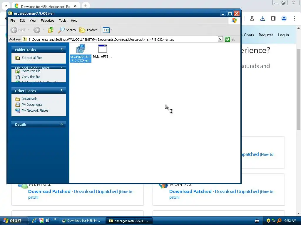The width and height of the screenshot is (301, 225).
Task: Click the security shield tray icon
Action: 268,221
